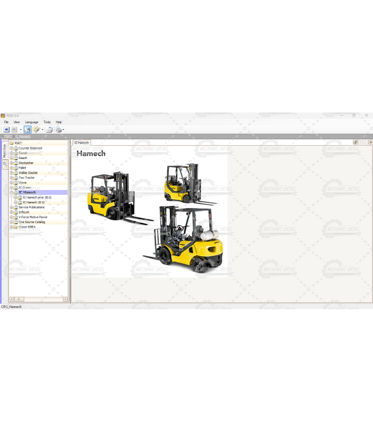Open the dropdown arrow next to printer icon
The height and width of the screenshot is (427, 373).
coord(63,130)
